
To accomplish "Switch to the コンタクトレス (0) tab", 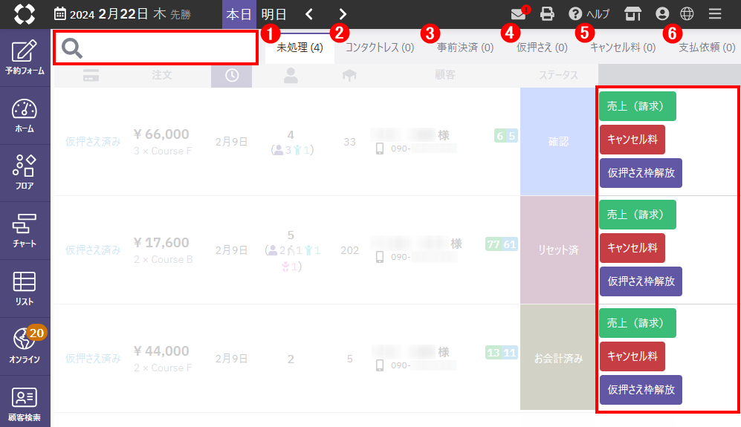I will 380,48.
